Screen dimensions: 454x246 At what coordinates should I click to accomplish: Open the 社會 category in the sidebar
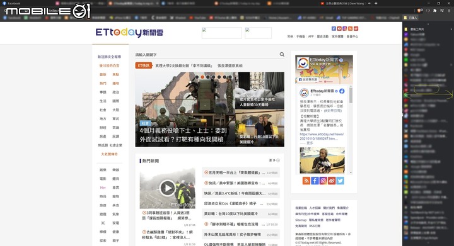coord(103,110)
